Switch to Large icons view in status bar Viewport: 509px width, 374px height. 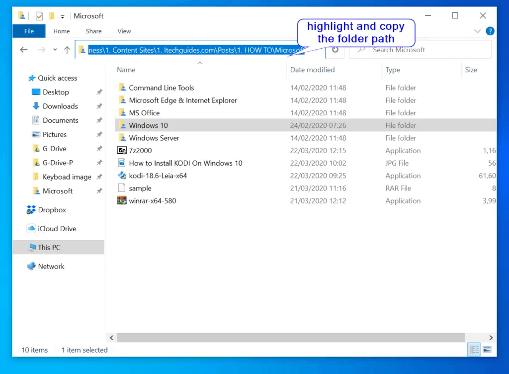[x=488, y=350]
